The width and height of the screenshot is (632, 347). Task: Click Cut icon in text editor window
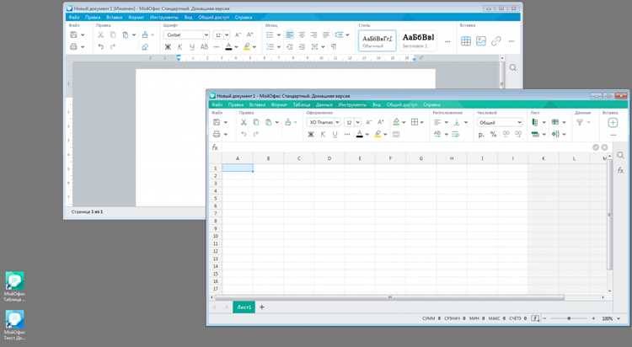pos(101,35)
